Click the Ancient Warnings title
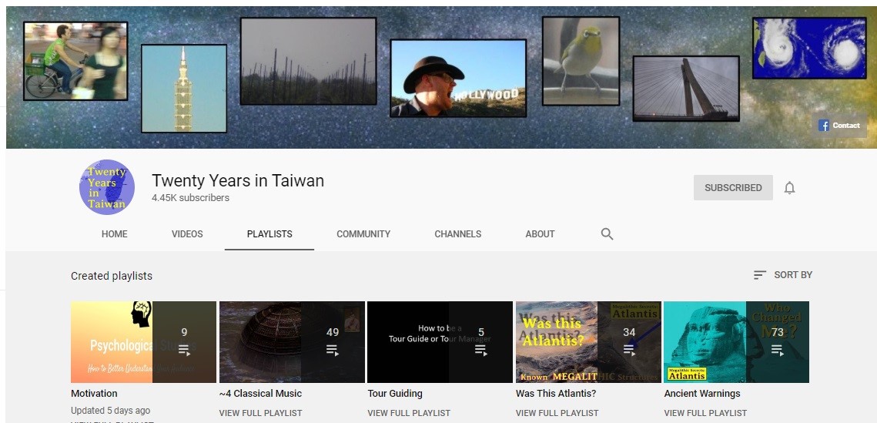Viewport: 877px width, 423px height. tap(702, 394)
